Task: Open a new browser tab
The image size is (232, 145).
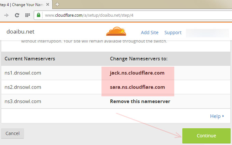Action: (57, 4)
